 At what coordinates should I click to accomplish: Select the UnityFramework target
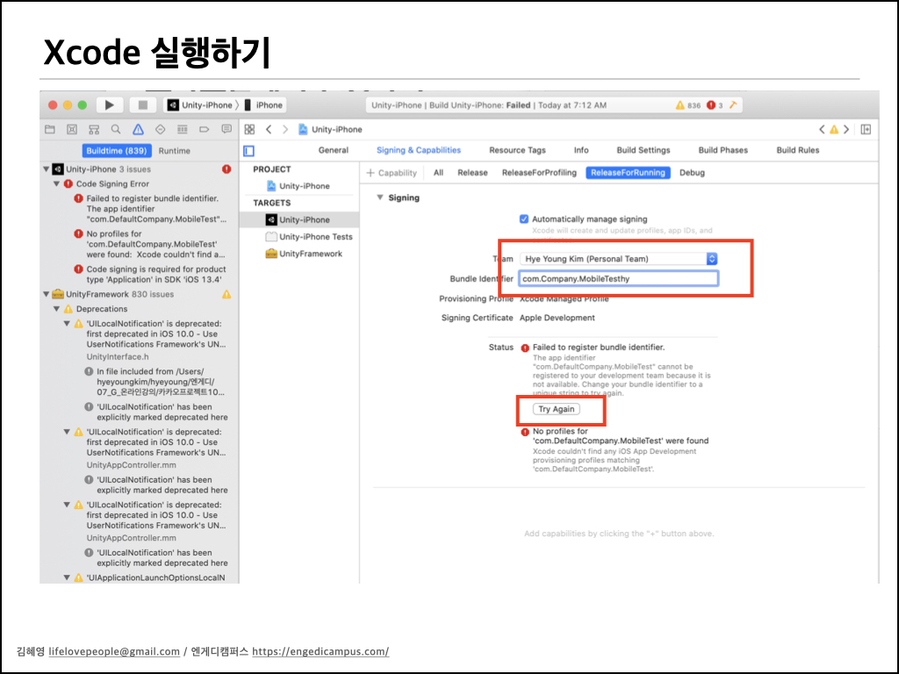coord(304,254)
